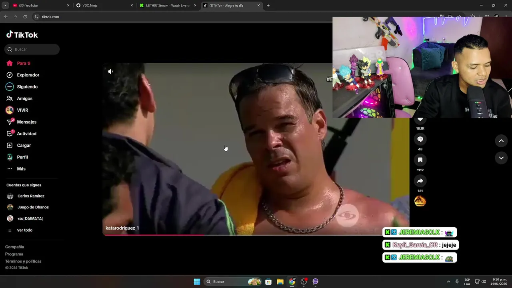Open the network tray icon
The height and width of the screenshot is (288, 512).
pos(477,282)
